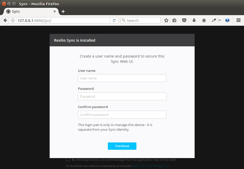
Task: Check the business use acknowledgment box
Action: [x=68, y=160]
